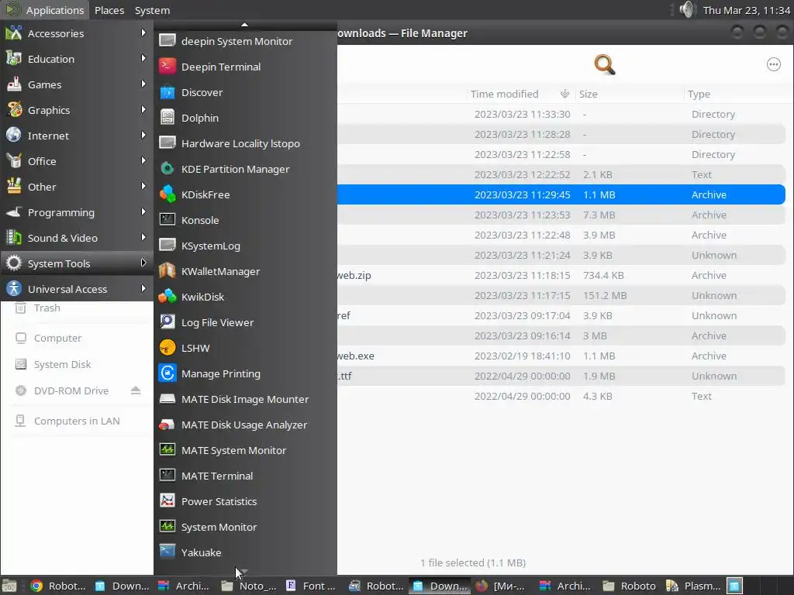Launch Log File Viewer

(245, 322)
